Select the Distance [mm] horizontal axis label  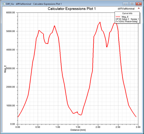(78, 130)
